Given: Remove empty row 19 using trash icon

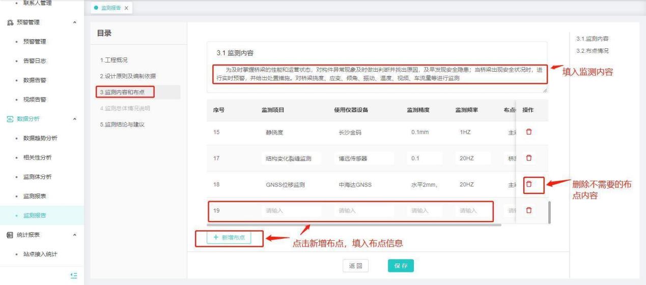Looking at the screenshot, I should click(x=528, y=210).
